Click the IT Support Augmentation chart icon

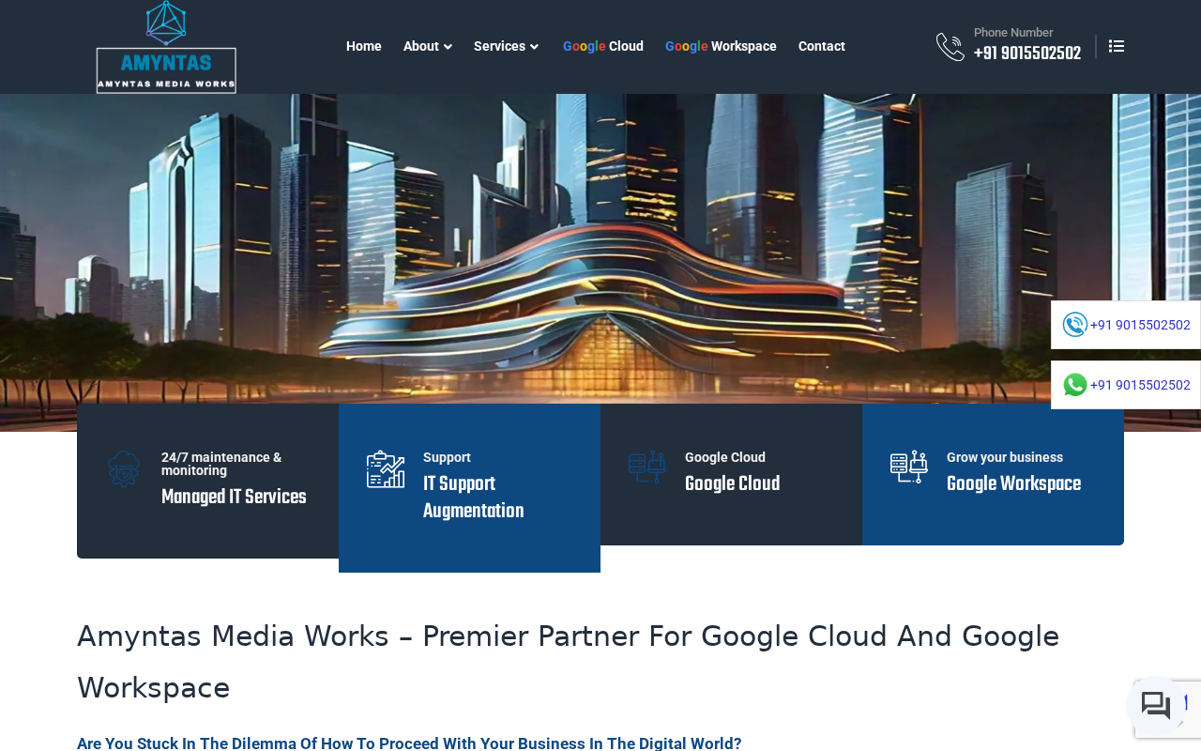386,469
